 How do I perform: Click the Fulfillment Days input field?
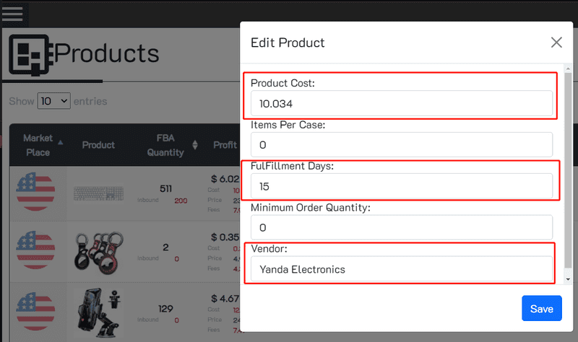pos(401,186)
